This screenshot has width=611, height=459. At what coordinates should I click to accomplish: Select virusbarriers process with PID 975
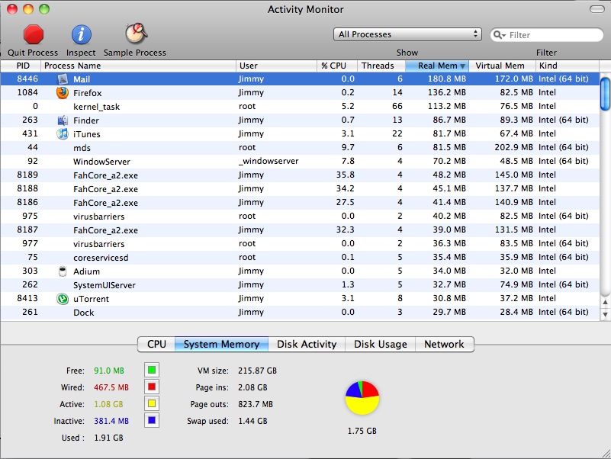(x=300, y=217)
